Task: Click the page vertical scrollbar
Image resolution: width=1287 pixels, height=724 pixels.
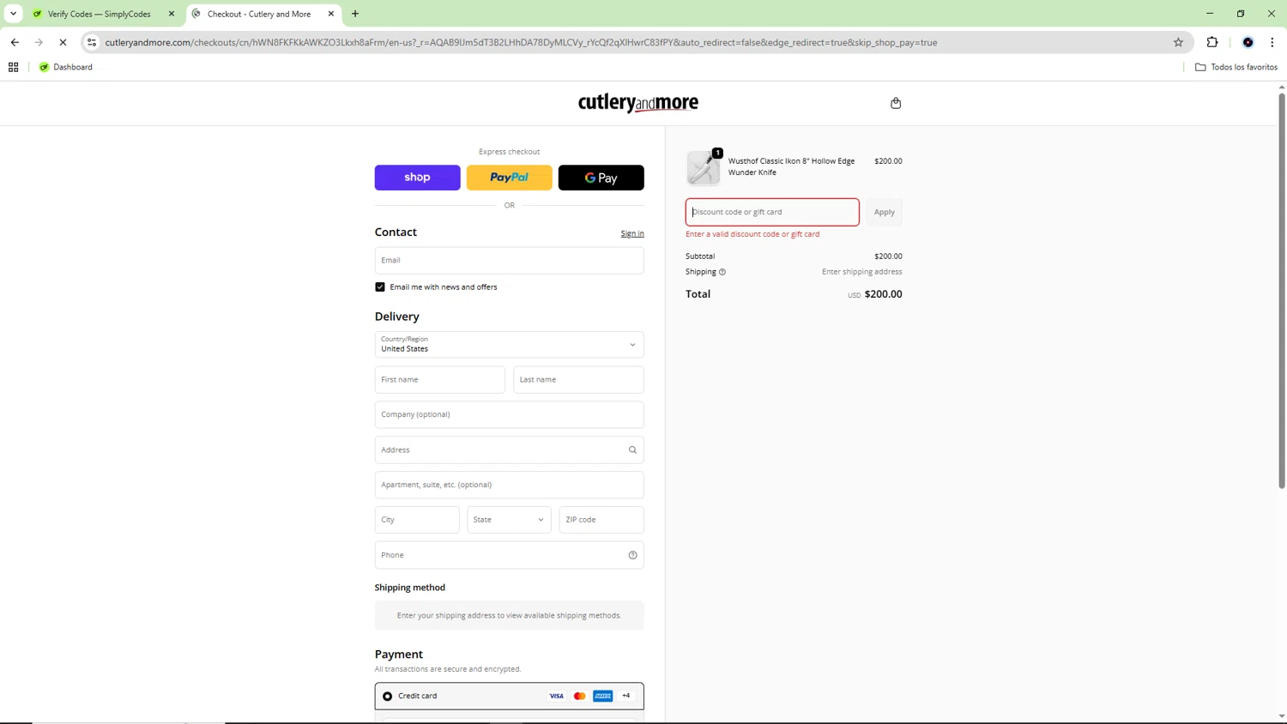Action: tap(1282, 292)
